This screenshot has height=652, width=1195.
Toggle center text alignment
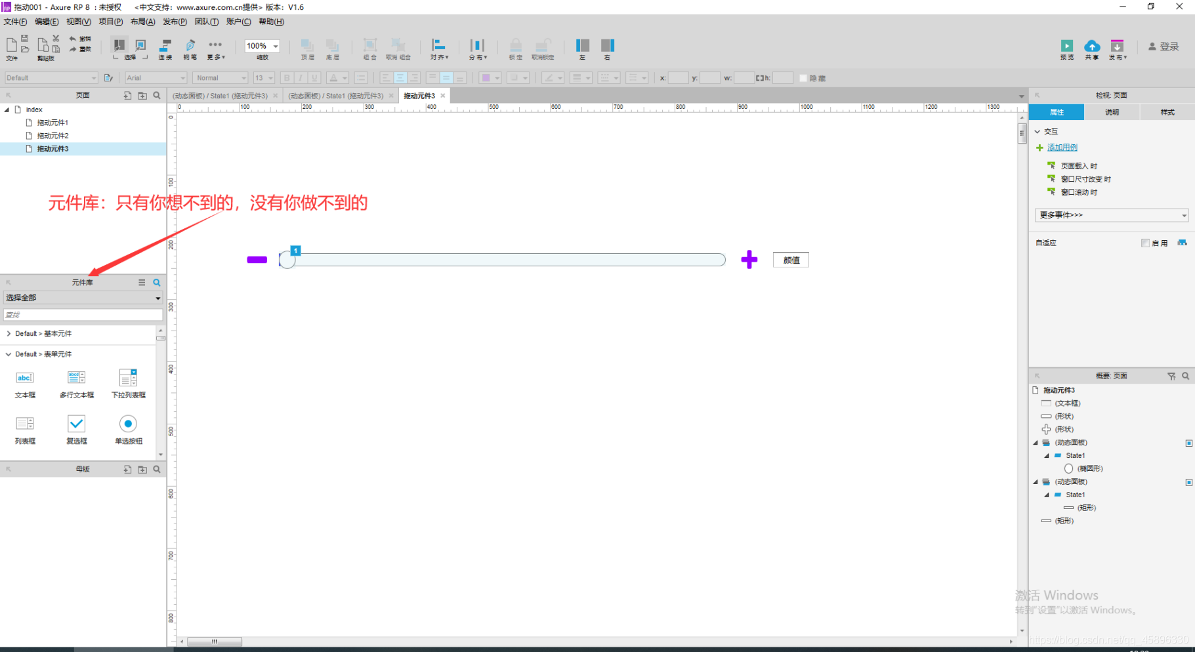pyautogui.click(x=400, y=78)
